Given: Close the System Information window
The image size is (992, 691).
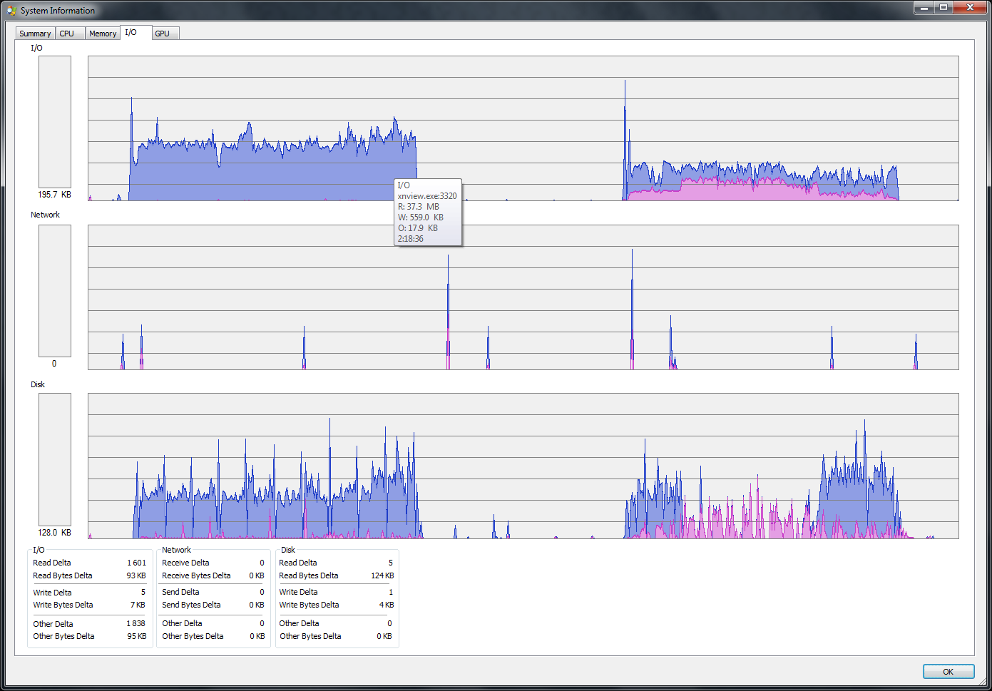Looking at the screenshot, I should 970,7.
